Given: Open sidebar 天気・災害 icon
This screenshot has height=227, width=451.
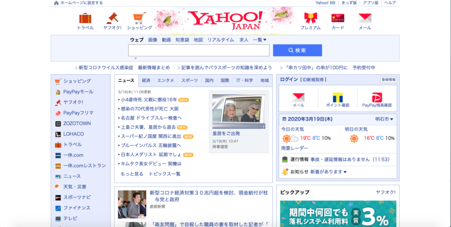Looking at the screenshot, I should coord(58,187).
